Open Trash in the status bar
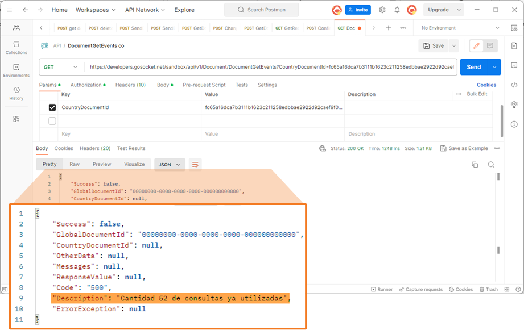Screen dimensions: 524x330 pos(489,290)
